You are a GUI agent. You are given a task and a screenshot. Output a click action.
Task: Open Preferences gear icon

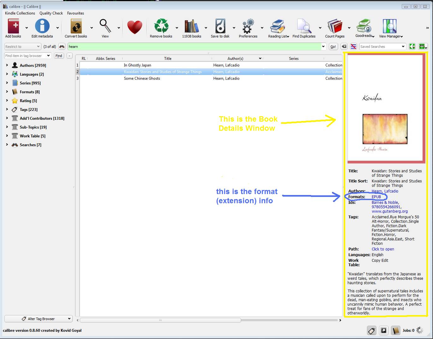click(248, 26)
